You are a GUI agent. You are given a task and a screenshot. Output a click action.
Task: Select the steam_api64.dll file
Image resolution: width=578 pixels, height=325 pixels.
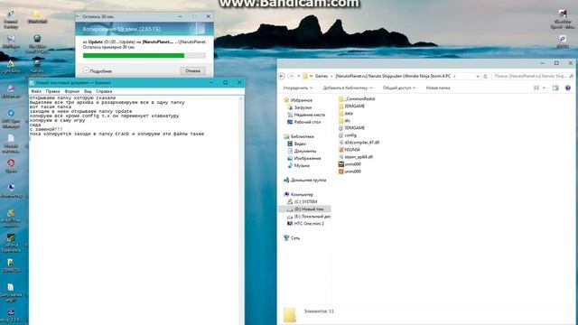tap(355, 157)
